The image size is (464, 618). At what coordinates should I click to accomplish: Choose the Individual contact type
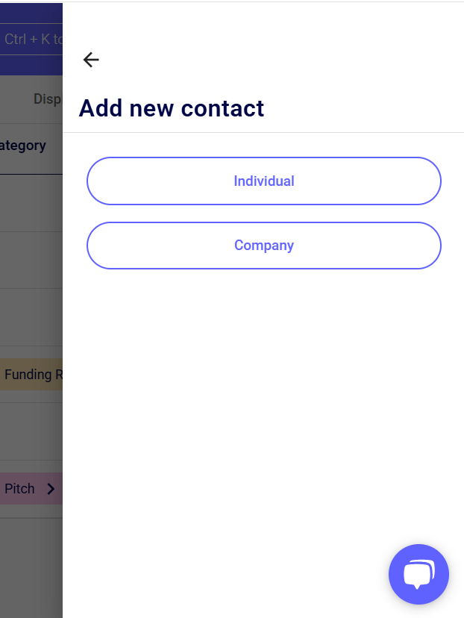coord(264,181)
